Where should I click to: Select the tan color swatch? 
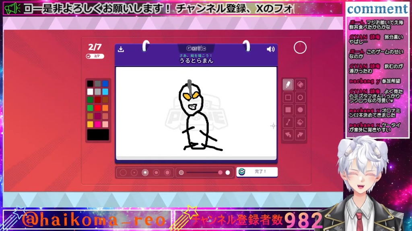point(90,116)
